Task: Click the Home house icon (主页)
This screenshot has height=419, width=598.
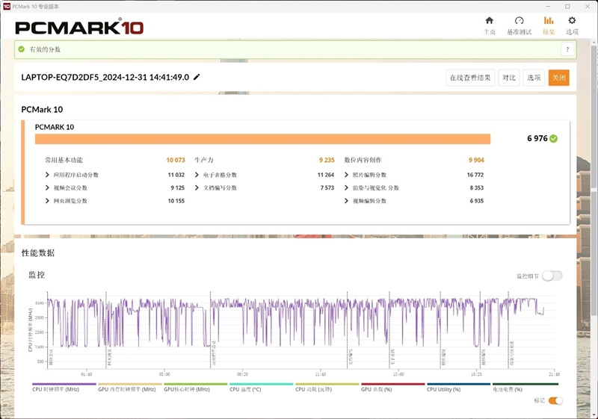Action: pyautogui.click(x=489, y=21)
